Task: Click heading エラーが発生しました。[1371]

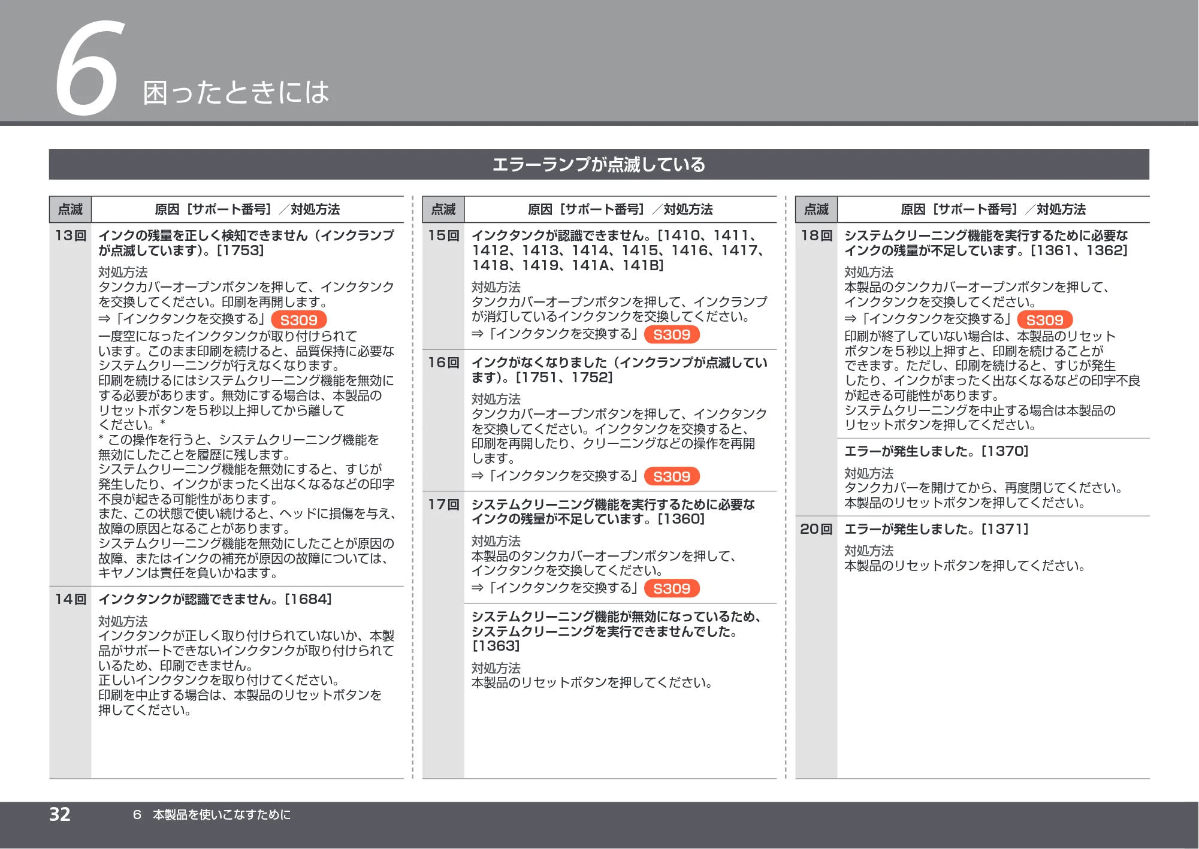Action: tap(937, 529)
